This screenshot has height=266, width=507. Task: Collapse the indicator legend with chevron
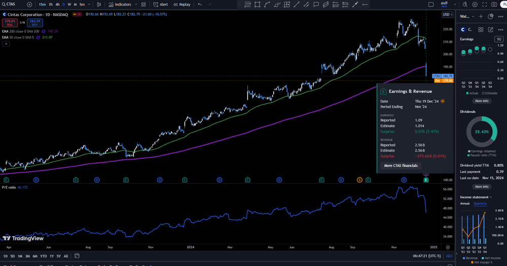[6, 44]
